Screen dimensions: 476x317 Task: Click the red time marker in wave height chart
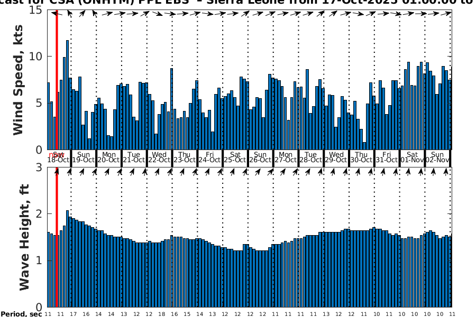(x=57, y=238)
